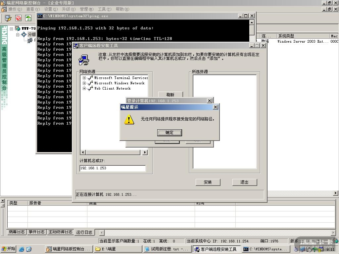The width and height of the screenshot is (339, 254).
Task: Confirm warning with 确定 button
Action: click(169, 133)
